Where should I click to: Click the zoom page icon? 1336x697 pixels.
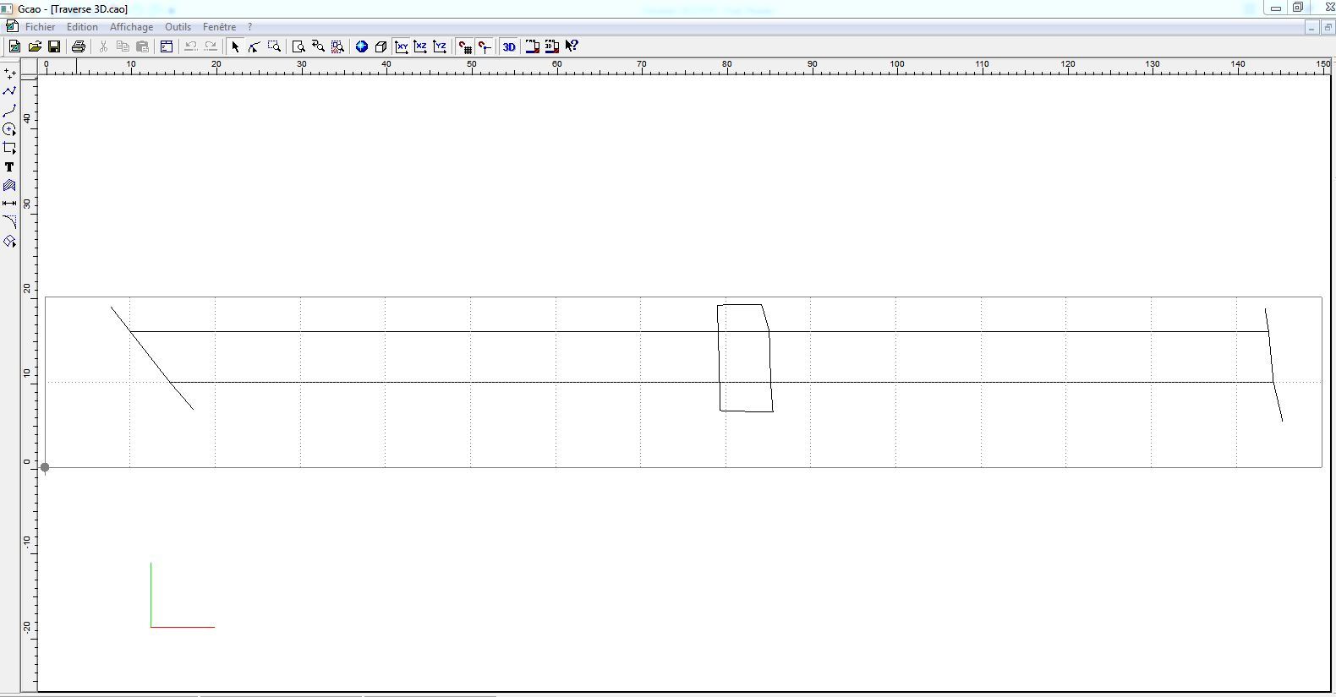pyautogui.click(x=298, y=46)
